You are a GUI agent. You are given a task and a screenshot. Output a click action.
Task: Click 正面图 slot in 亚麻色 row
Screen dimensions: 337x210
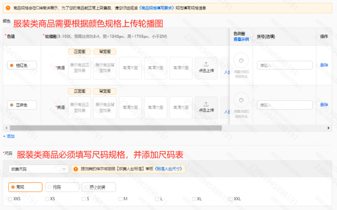[80, 108]
